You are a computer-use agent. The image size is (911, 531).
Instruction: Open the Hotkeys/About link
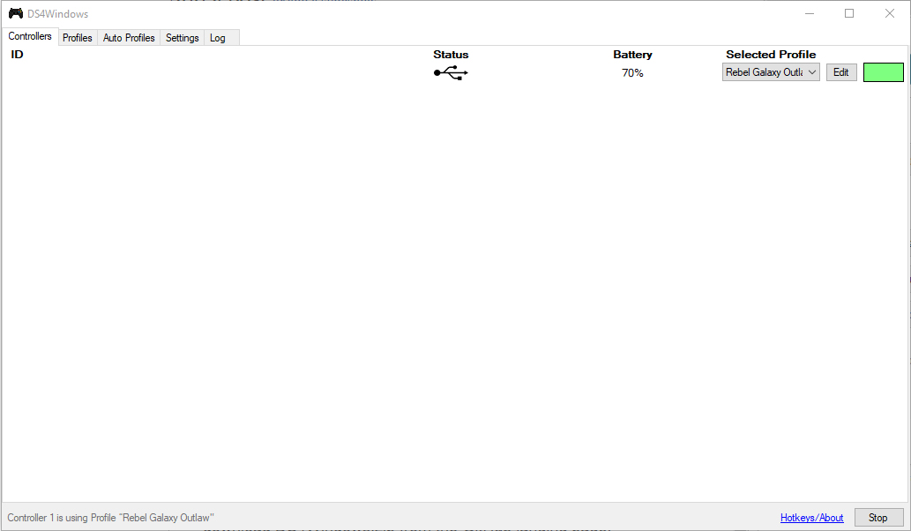coord(811,518)
